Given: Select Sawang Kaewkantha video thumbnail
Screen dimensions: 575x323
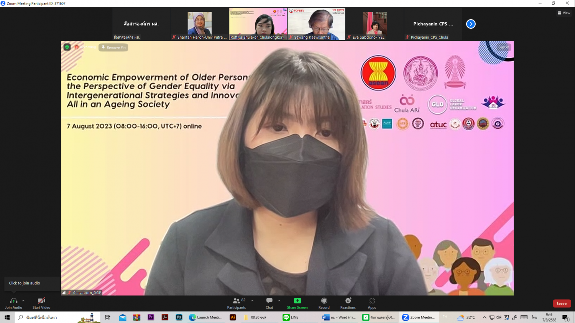Looking at the screenshot, I should click(x=316, y=24).
